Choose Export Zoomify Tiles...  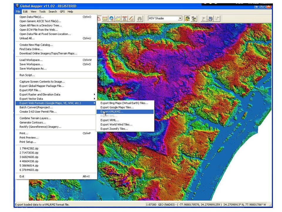tap(125, 129)
